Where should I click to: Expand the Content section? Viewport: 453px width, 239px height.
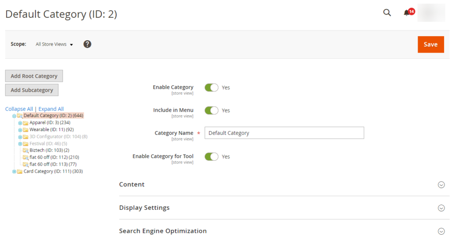point(284,185)
